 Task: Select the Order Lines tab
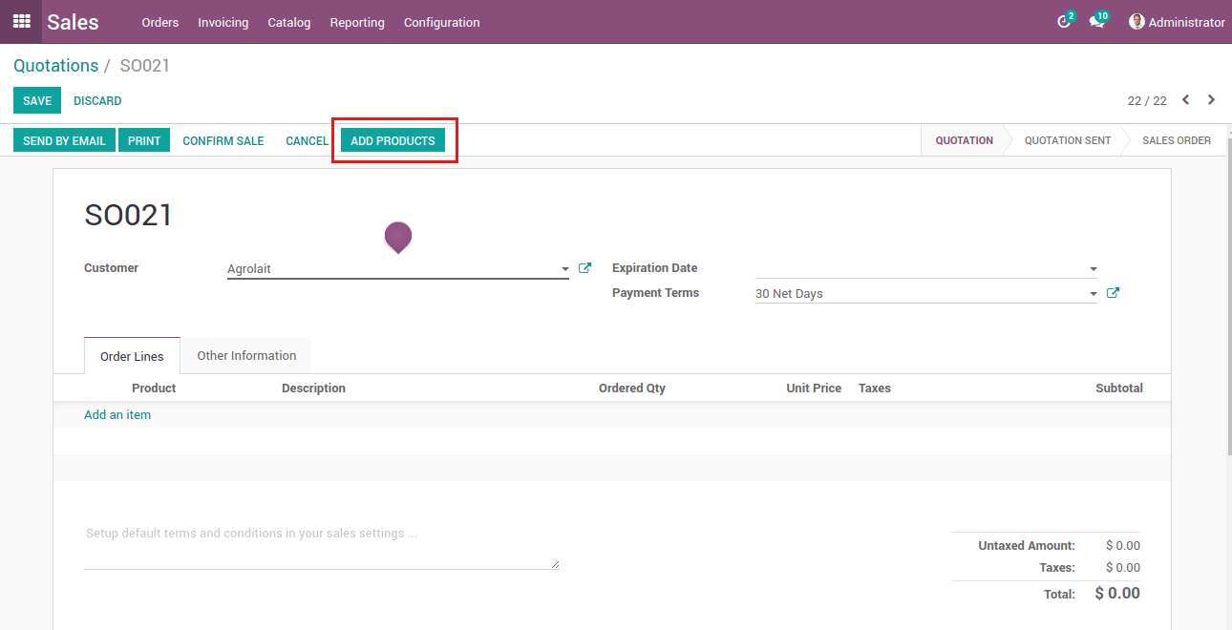point(132,356)
